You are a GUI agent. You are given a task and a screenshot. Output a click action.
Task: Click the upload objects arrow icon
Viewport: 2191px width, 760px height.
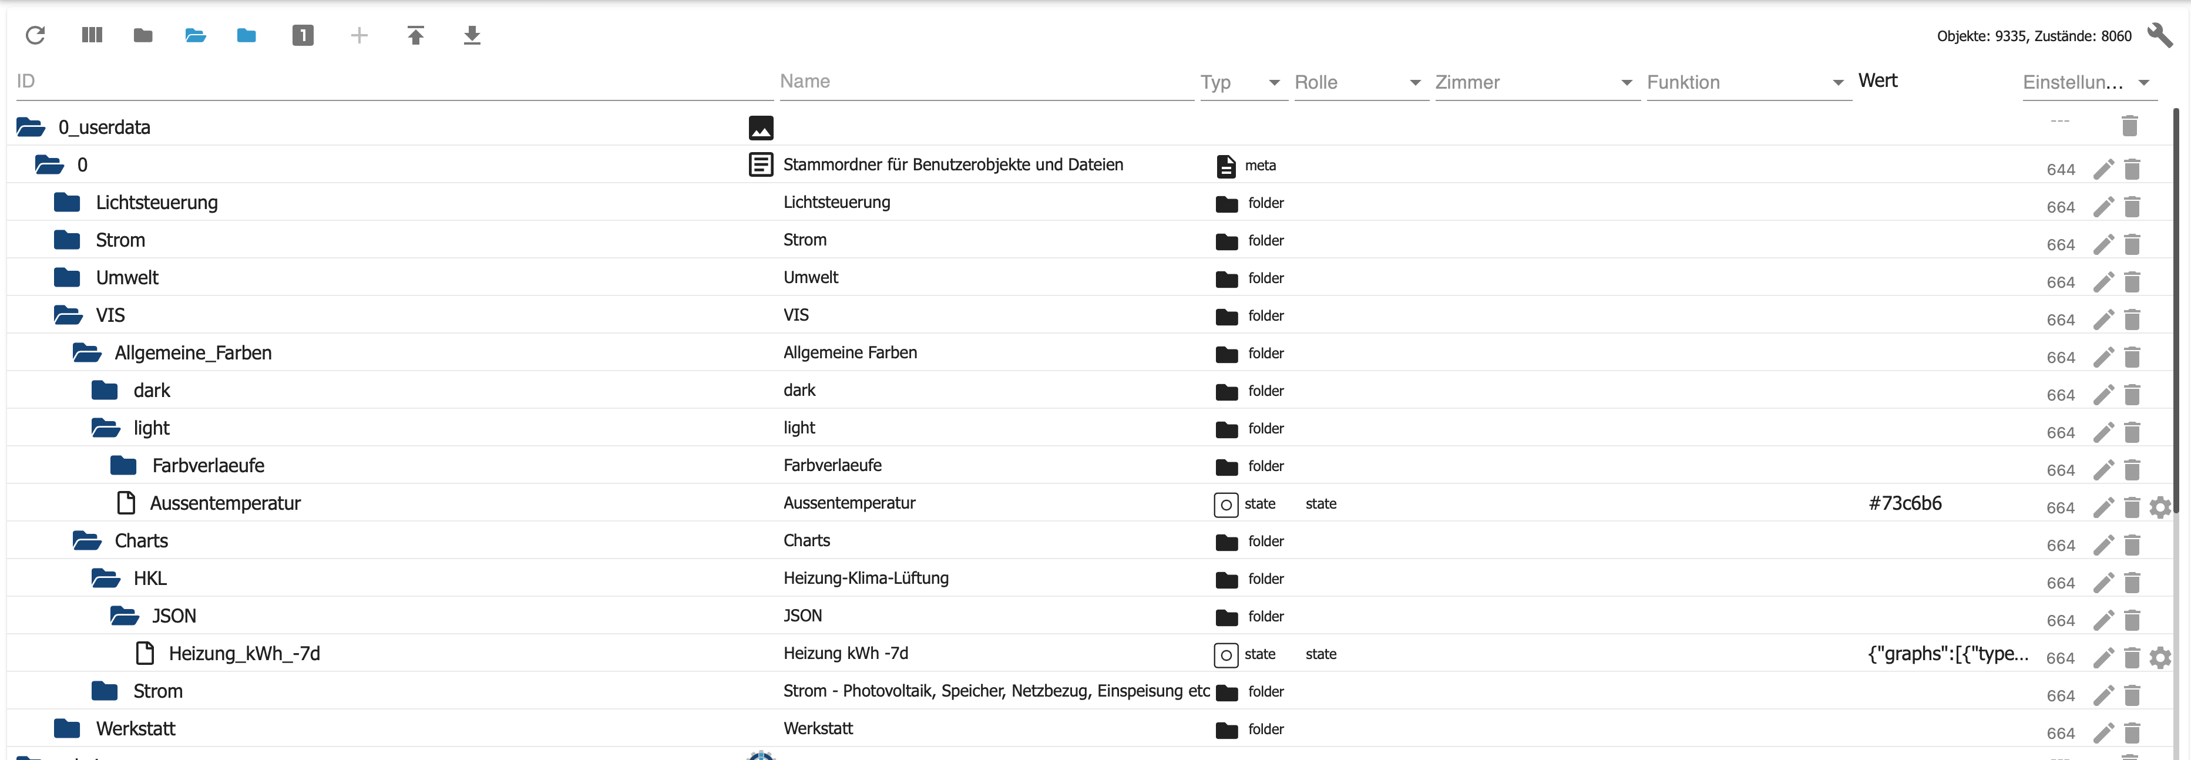click(415, 35)
